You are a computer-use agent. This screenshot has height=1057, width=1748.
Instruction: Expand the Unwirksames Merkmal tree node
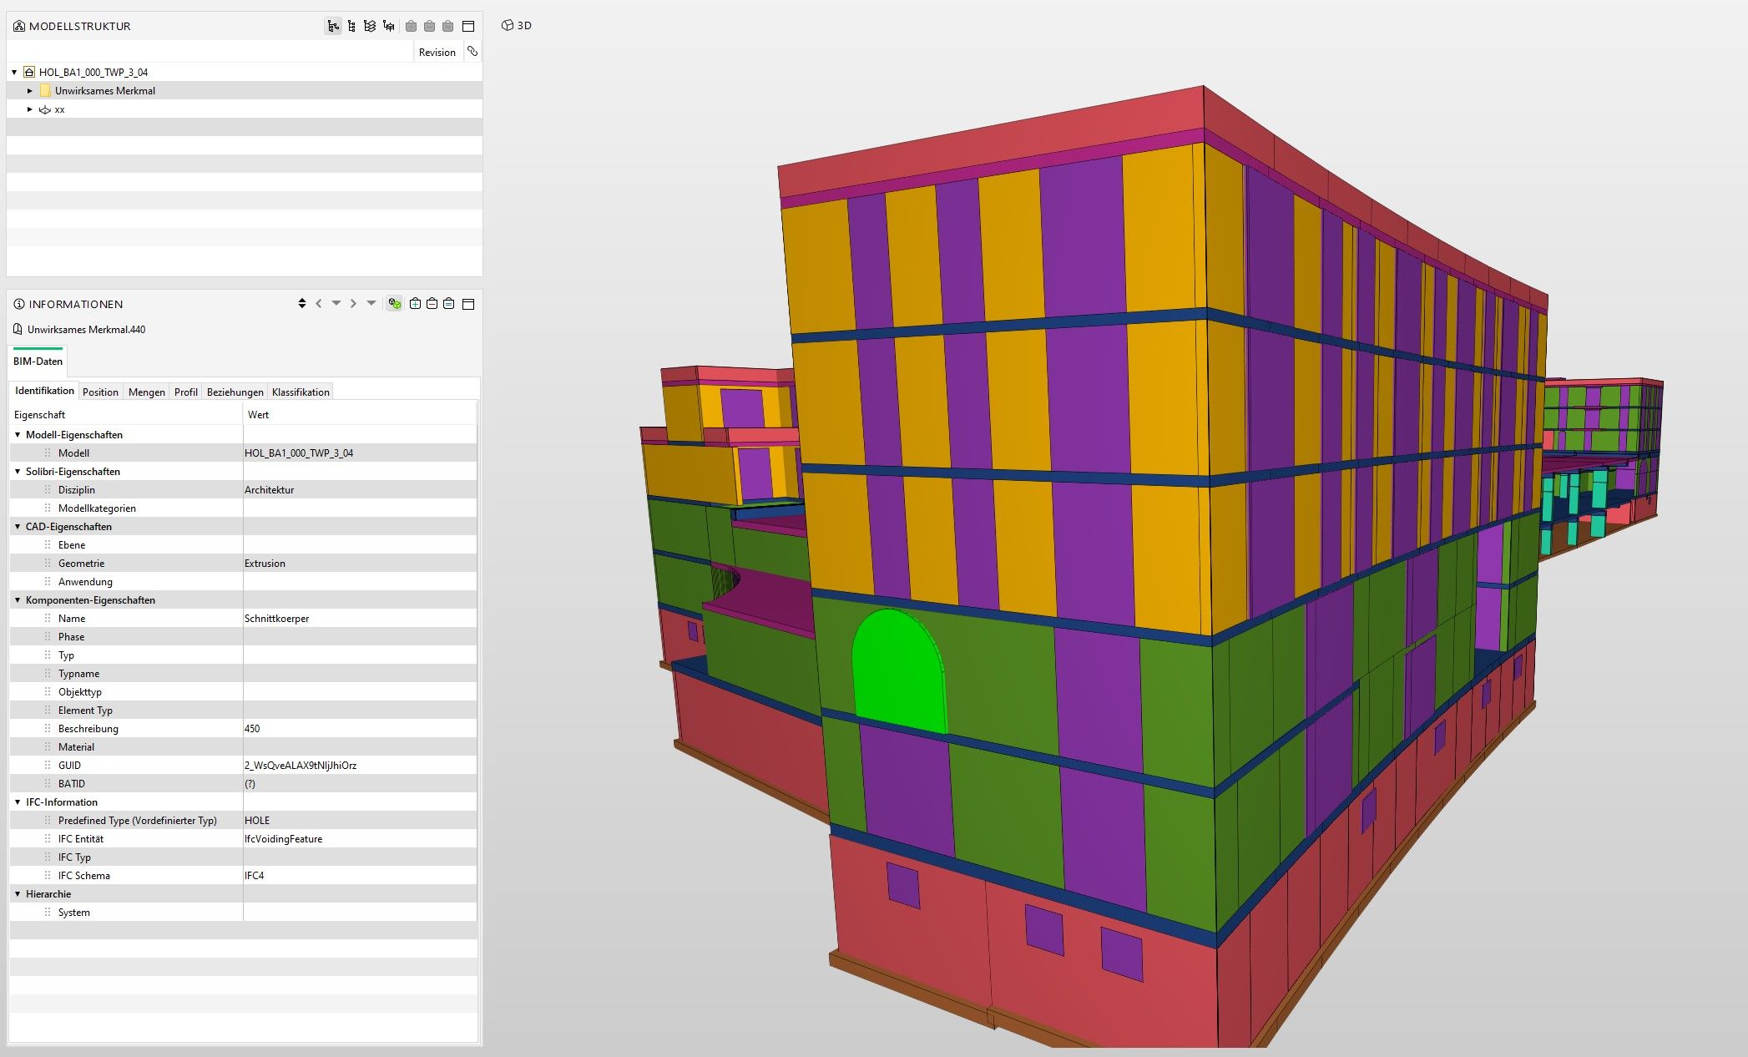[x=30, y=91]
